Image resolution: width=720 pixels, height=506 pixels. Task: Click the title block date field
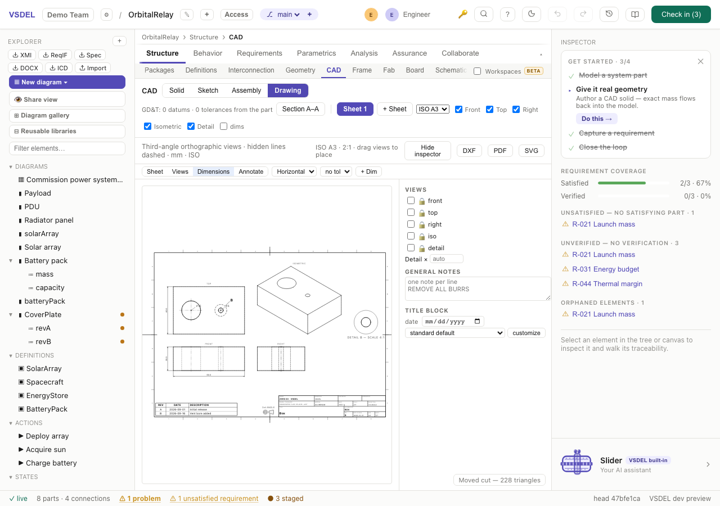pyautogui.click(x=452, y=322)
